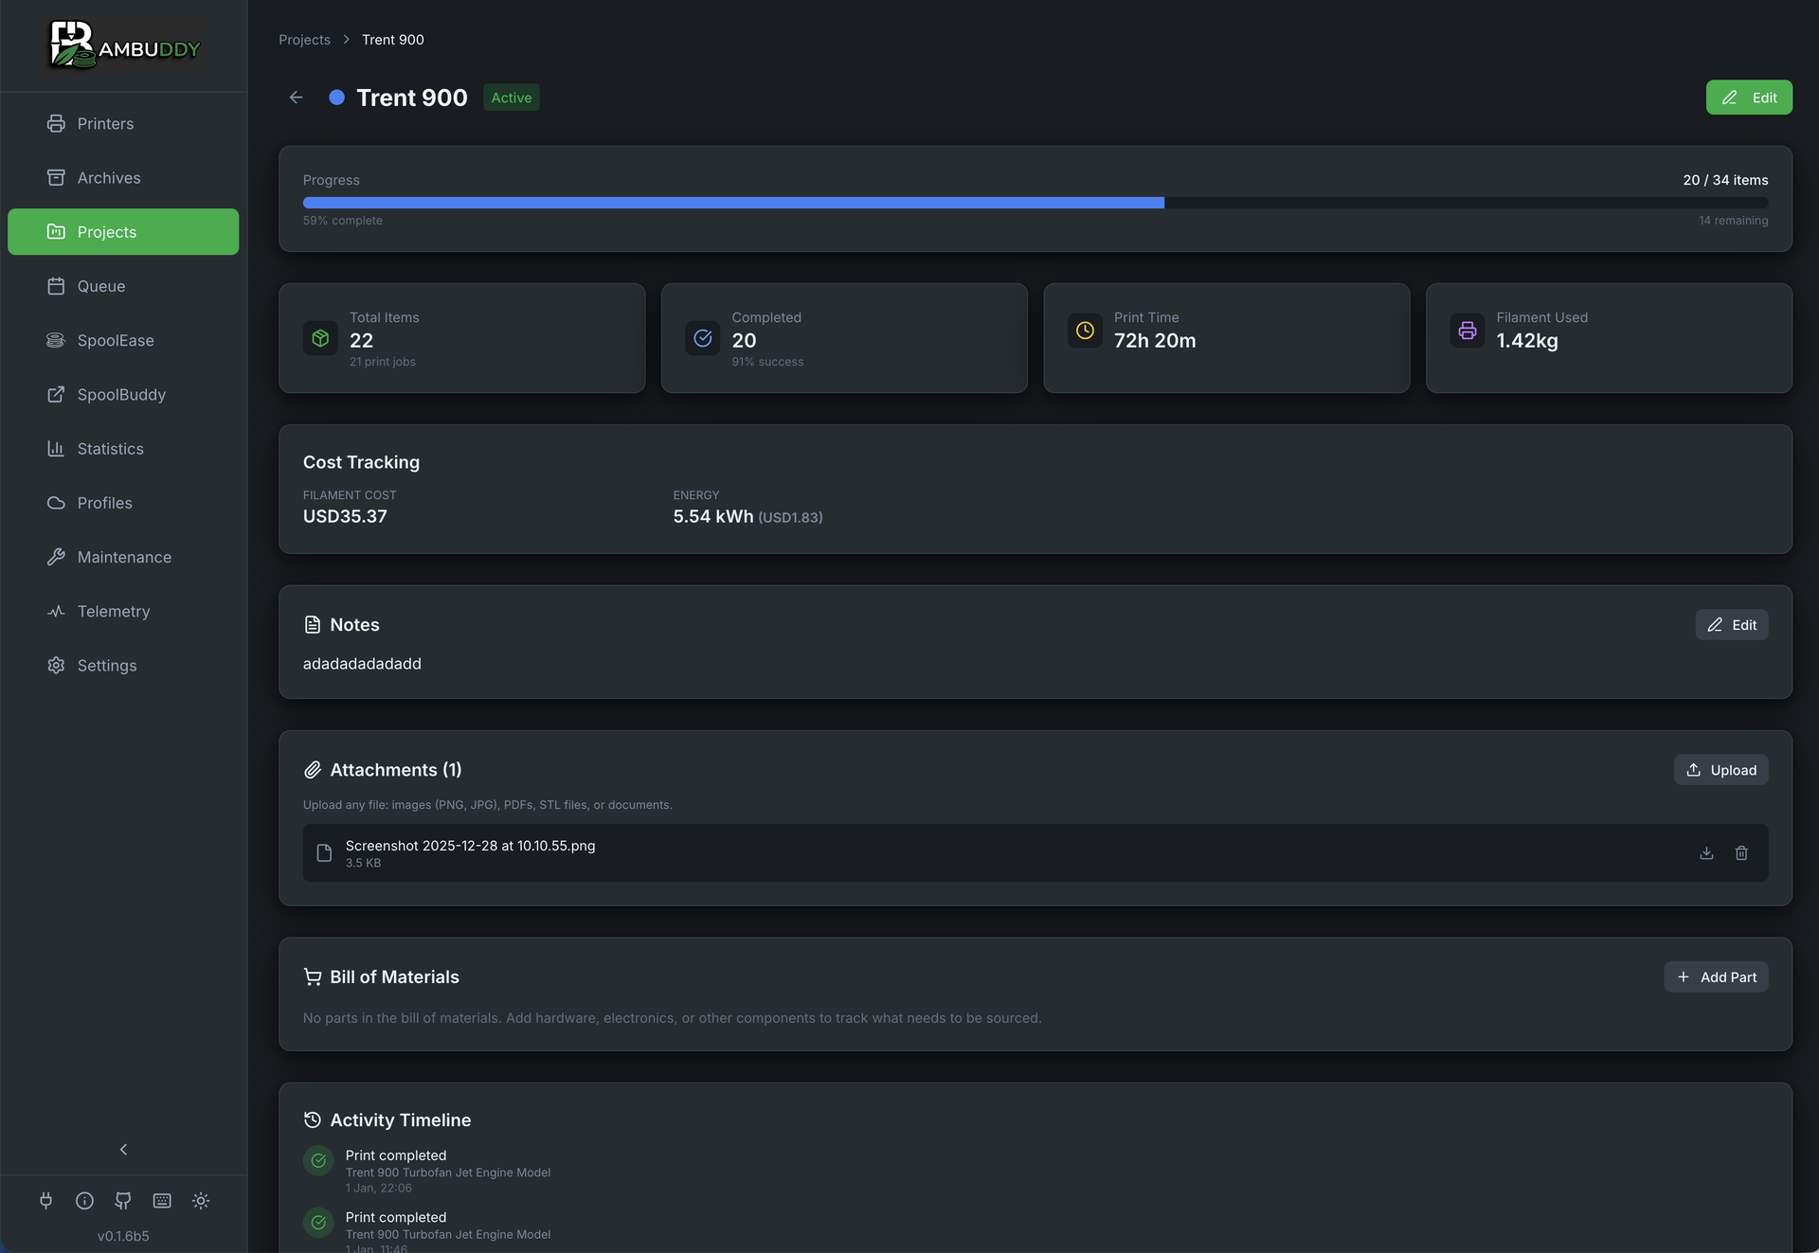
Task: Select the Telemetry activity icon
Action: (x=57, y=611)
